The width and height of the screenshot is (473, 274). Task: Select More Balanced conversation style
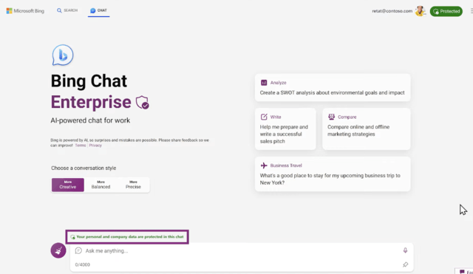[x=101, y=185]
